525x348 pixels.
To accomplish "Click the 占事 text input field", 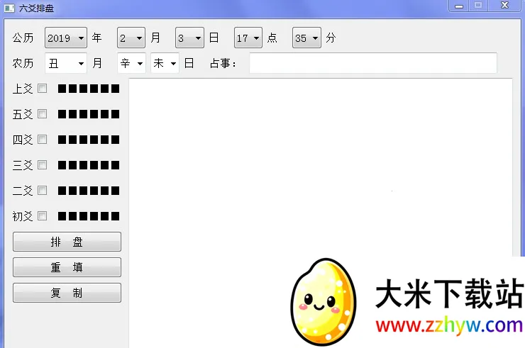I will (372, 63).
